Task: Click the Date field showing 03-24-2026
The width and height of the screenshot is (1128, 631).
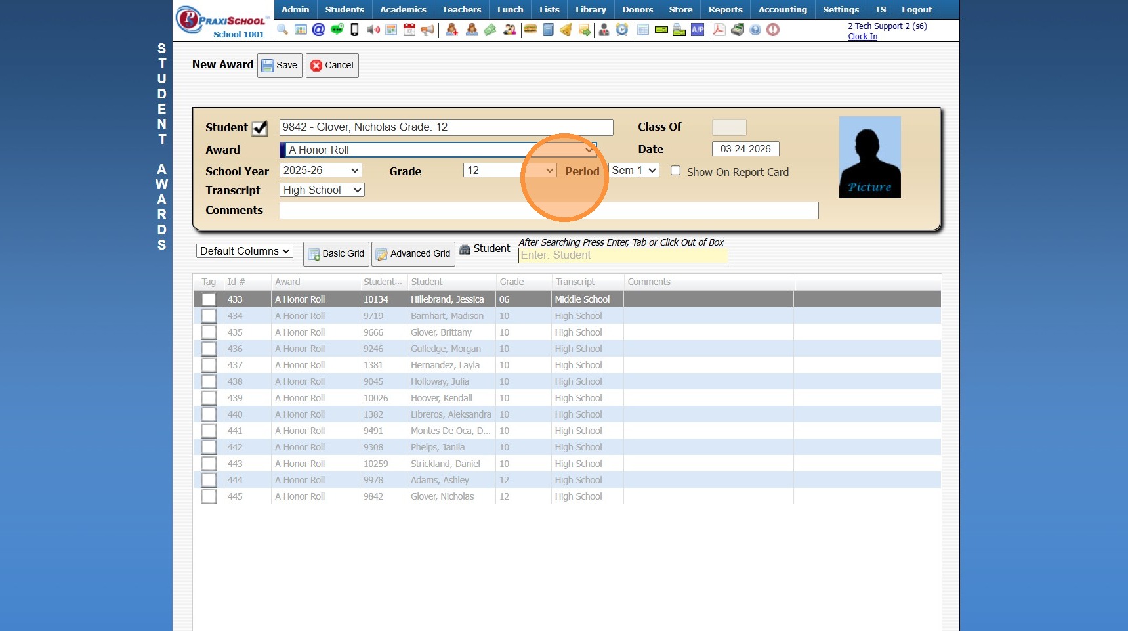Action: pos(745,149)
